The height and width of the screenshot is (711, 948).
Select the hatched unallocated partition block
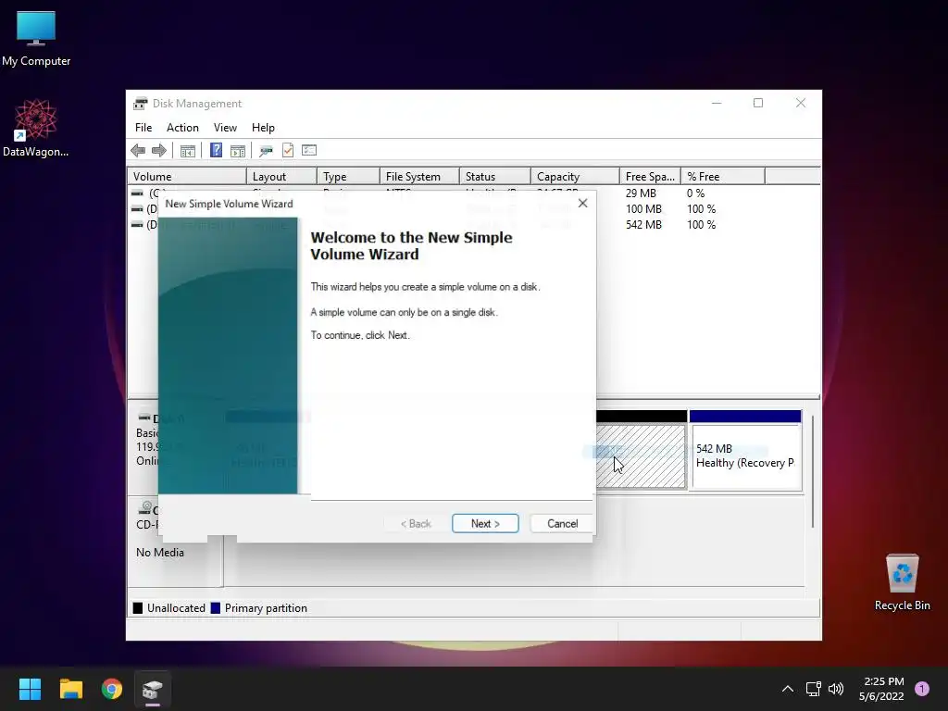click(641, 455)
